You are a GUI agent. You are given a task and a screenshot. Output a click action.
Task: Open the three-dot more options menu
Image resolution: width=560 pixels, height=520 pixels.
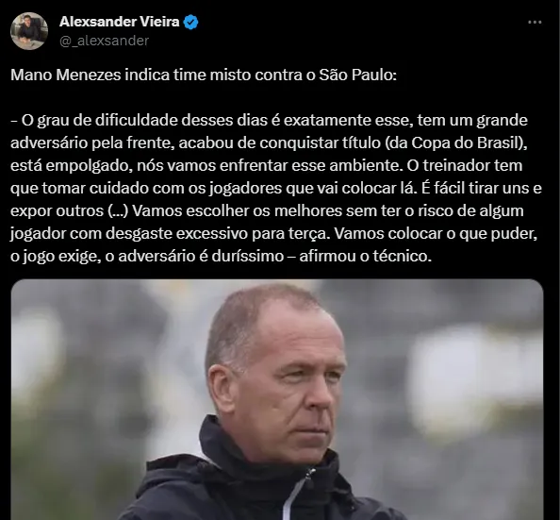click(x=535, y=22)
